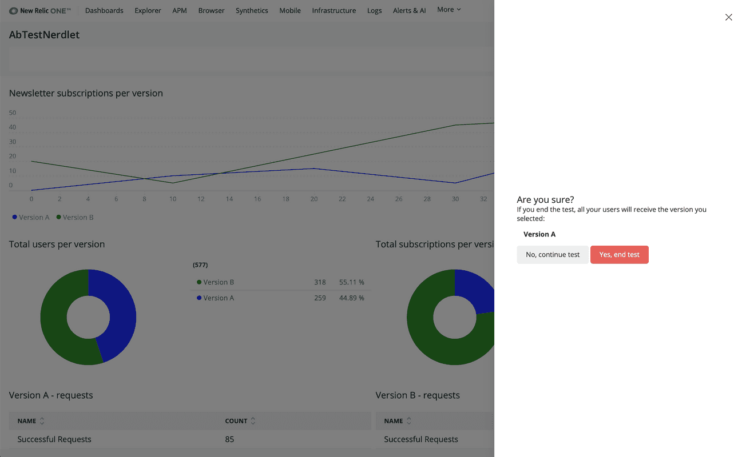Image resolution: width=746 pixels, height=457 pixels.
Task: Switch to Browser in the top navigation
Action: tap(211, 10)
